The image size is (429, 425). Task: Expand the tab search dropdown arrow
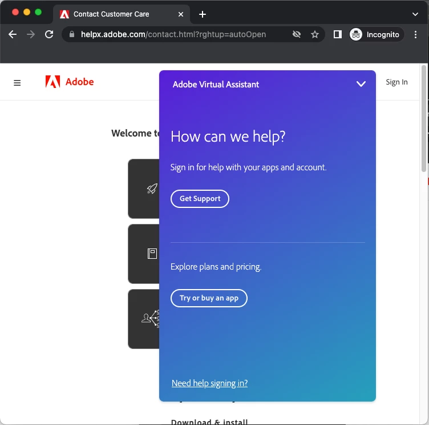415,14
